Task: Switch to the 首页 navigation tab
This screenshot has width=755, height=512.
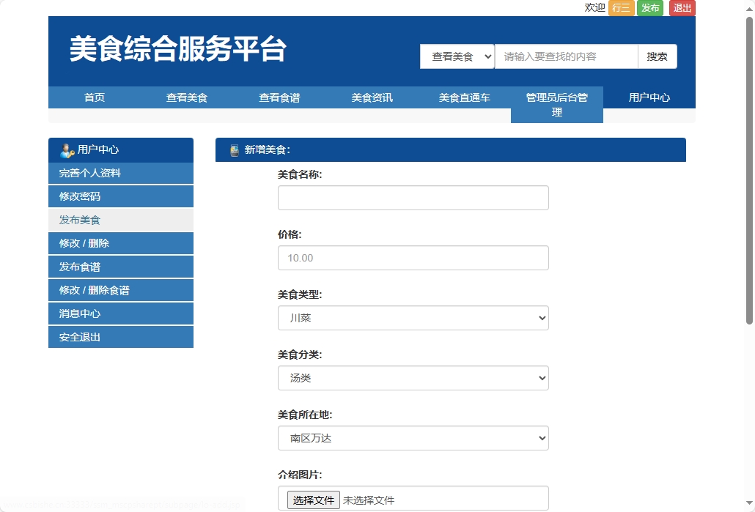Action: click(94, 97)
